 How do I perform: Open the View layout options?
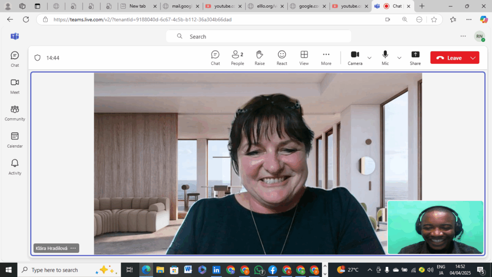point(304,58)
